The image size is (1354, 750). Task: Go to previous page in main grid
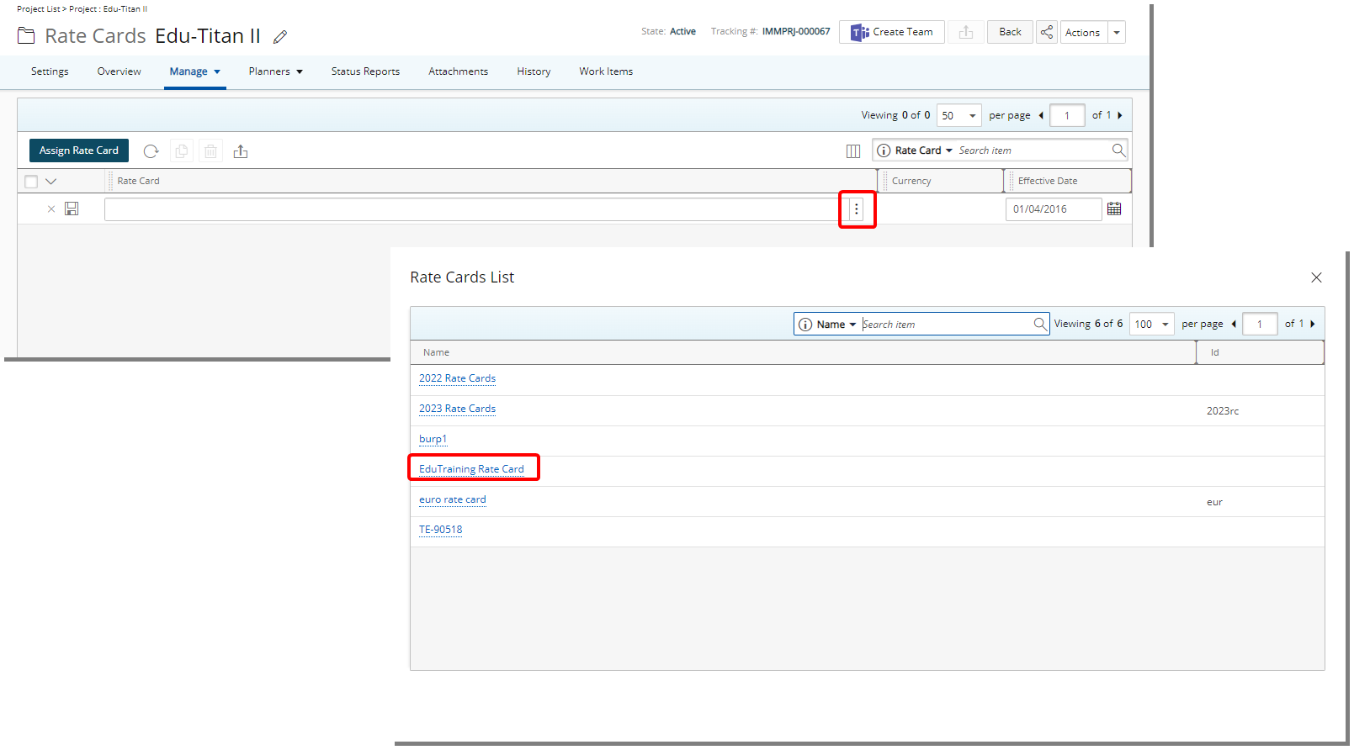click(1041, 116)
